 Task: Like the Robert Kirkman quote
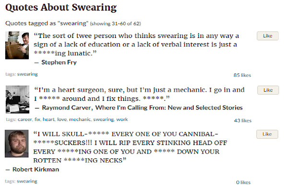pyautogui.click(x=267, y=134)
